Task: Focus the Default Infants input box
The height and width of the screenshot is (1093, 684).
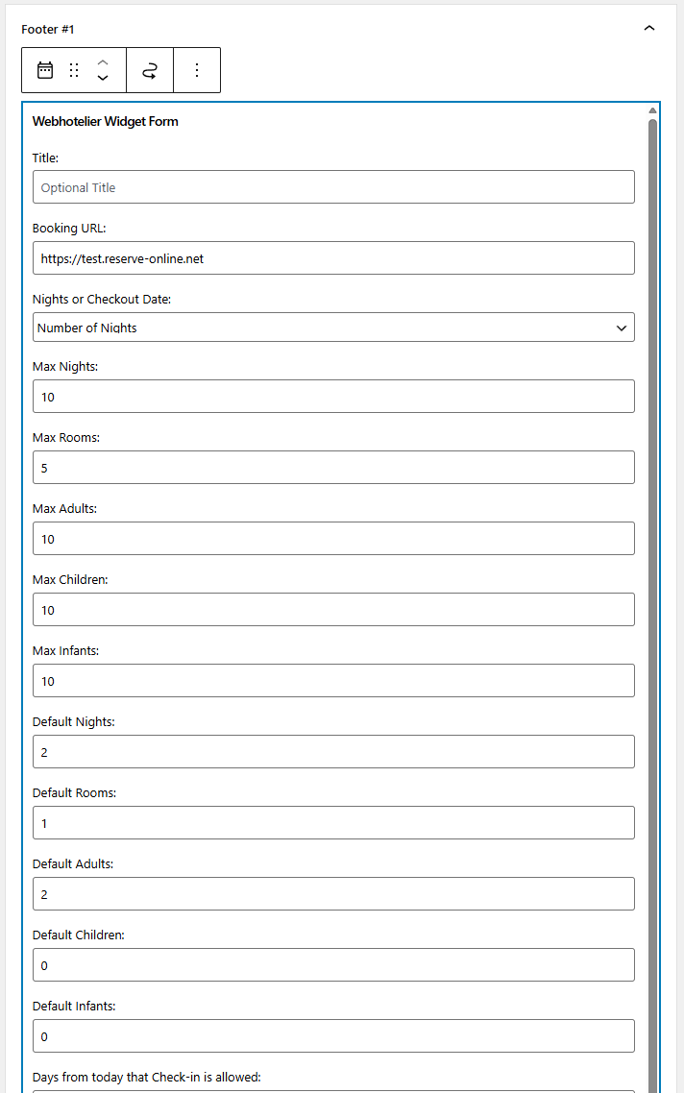Action: point(331,1035)
